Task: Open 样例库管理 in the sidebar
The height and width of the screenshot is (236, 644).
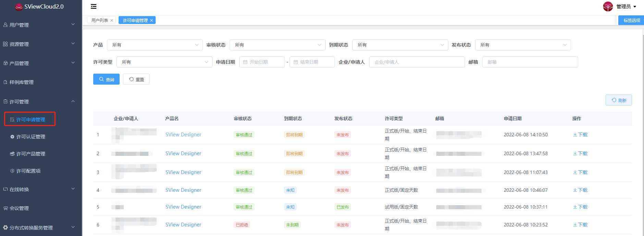Action: (41, 82)
